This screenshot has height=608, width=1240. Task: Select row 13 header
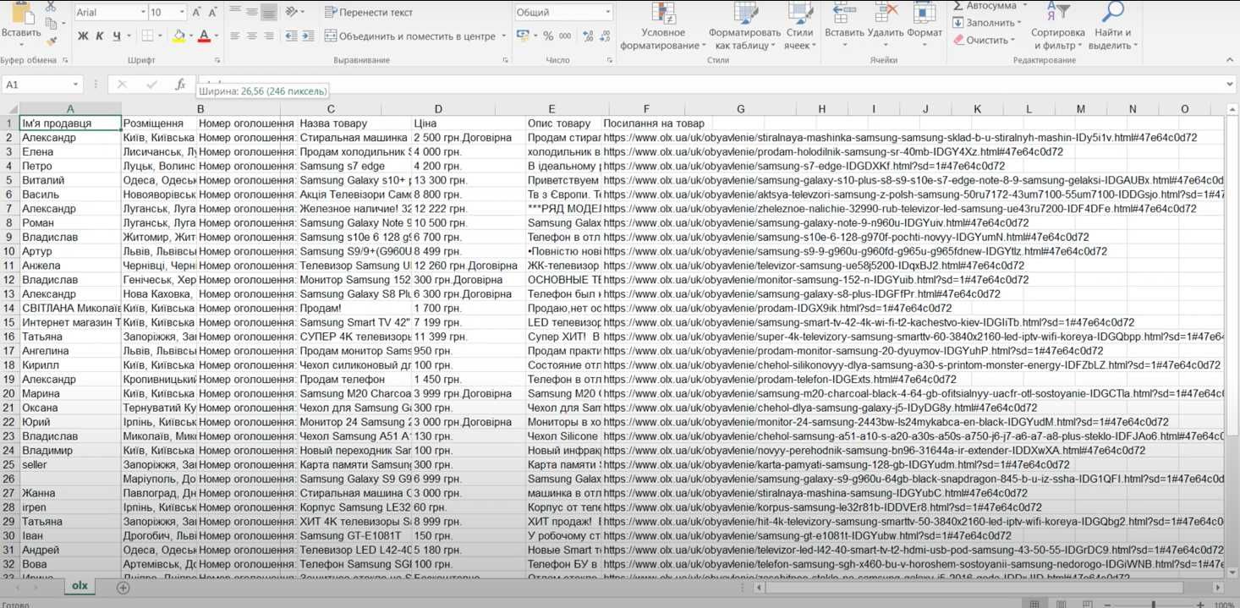click(x=8, y=293)
